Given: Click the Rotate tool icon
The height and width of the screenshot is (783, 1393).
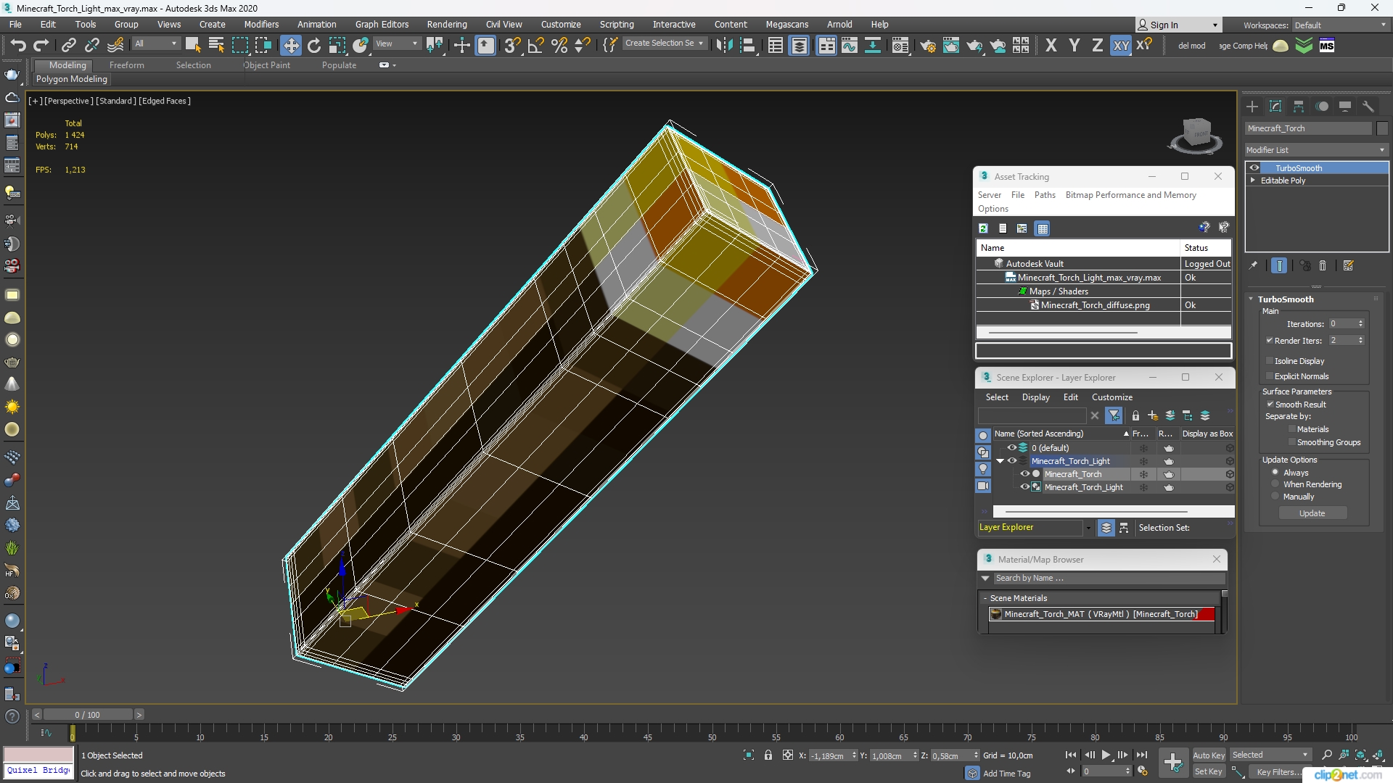Looking at the screenshot, I should pos(314,46).
